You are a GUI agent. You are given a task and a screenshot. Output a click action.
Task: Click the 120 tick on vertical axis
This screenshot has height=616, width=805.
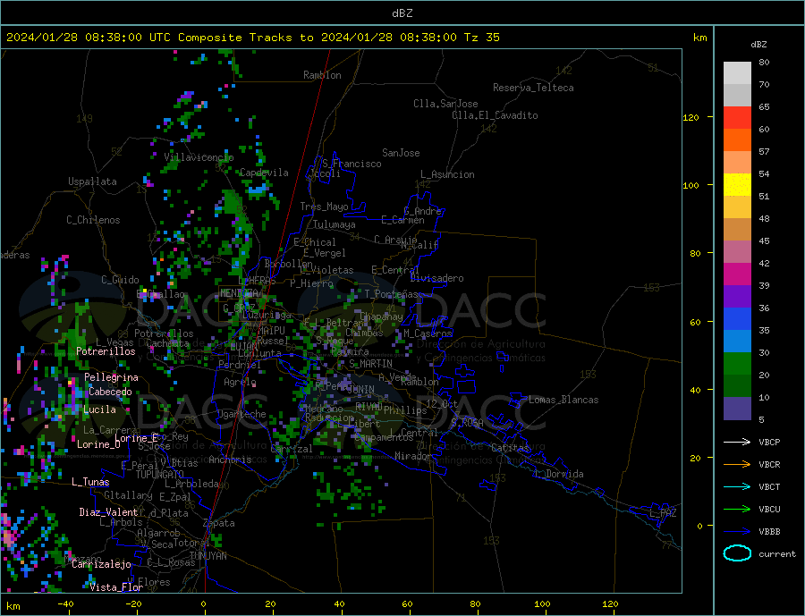691,117
